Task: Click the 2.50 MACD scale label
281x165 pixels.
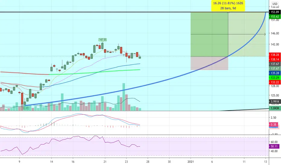Action: tap(273, 118)
